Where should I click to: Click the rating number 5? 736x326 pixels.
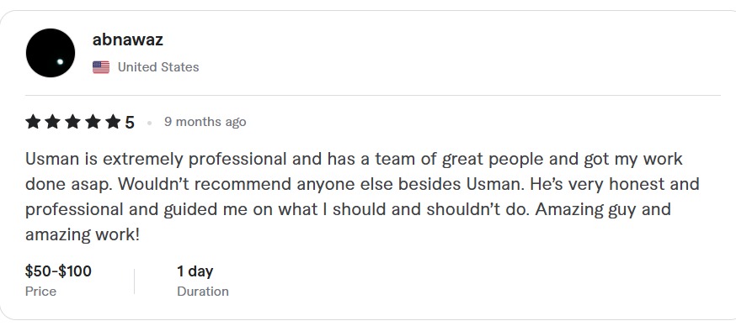pyautogui.click(x=130, y=123)
